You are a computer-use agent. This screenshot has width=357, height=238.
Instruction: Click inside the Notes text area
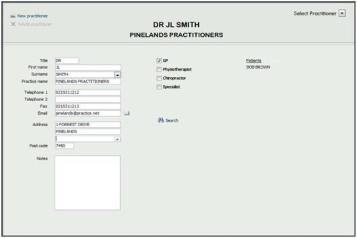coord(87,183)
